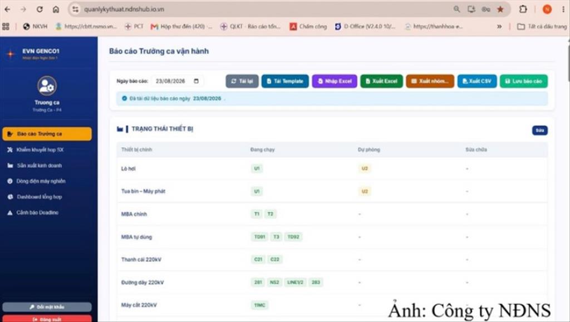Open the browser extensions puzzle icon
Viewport: 570px width, 322px height.
click(523, 9)
